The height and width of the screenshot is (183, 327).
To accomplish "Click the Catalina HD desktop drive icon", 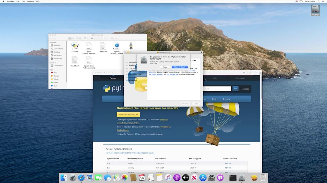I will [315, 9].
